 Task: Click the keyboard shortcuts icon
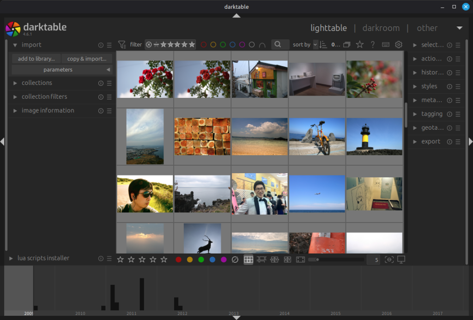(386, 45)
